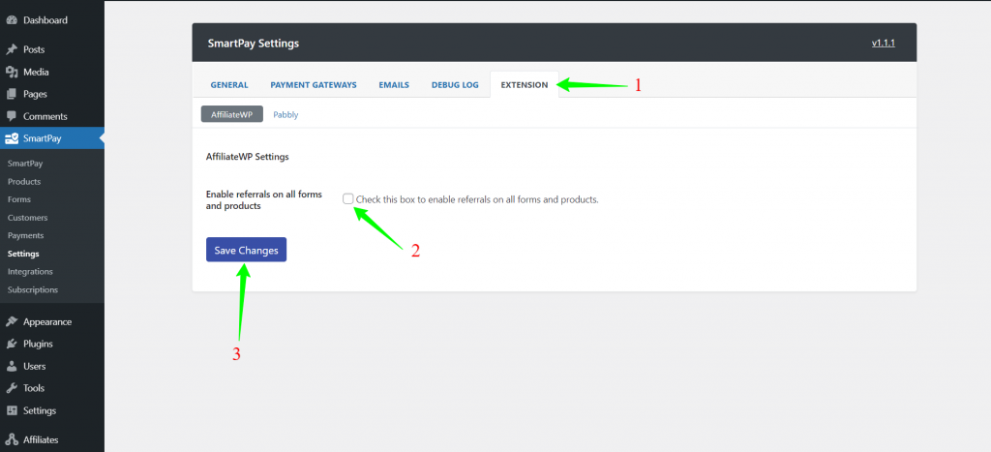
Task: Go to Payments submenu item
Action: tap(26, 235)
